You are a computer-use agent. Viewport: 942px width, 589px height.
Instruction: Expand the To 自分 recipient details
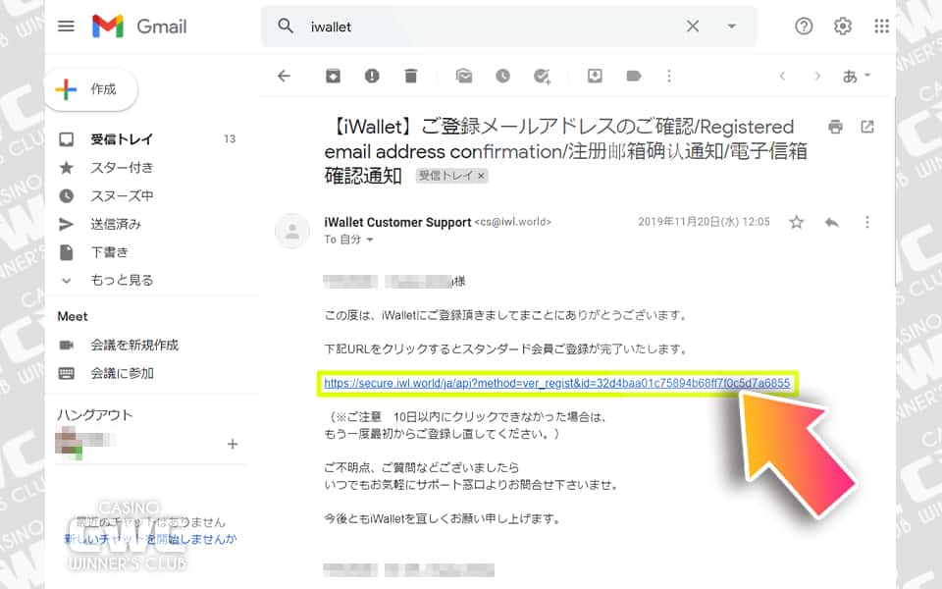[370, 240]
